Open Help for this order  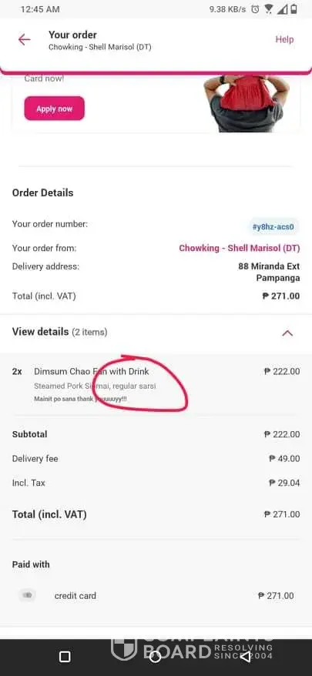(x=284, y=39)
